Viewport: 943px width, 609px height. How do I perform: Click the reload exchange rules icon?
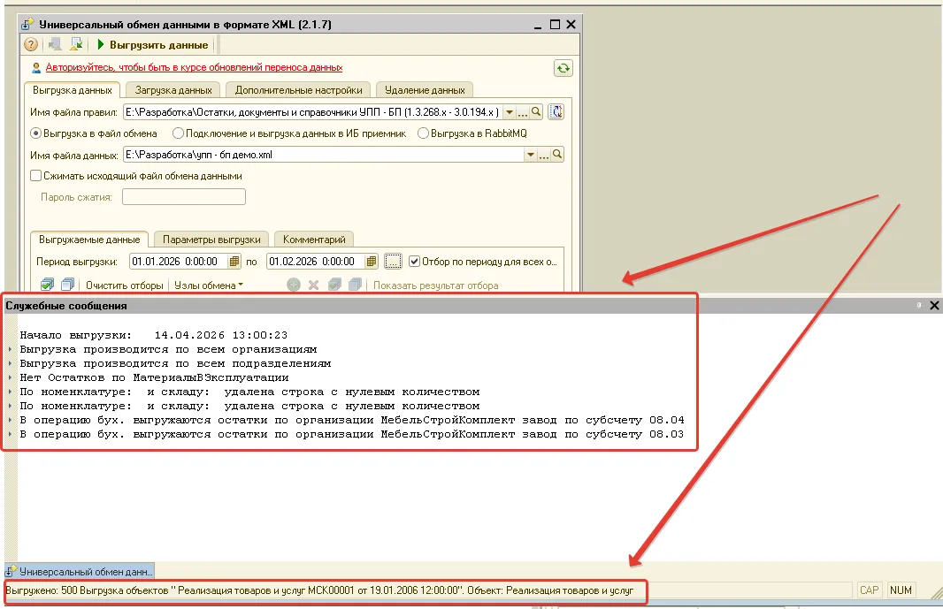pos(556,112)
